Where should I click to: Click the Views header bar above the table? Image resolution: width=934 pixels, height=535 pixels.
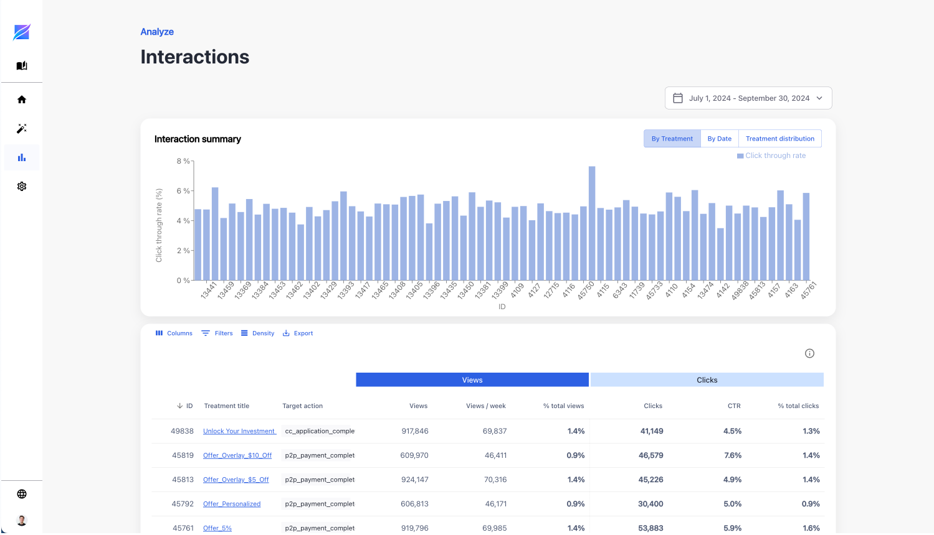(x=472, y=379)
